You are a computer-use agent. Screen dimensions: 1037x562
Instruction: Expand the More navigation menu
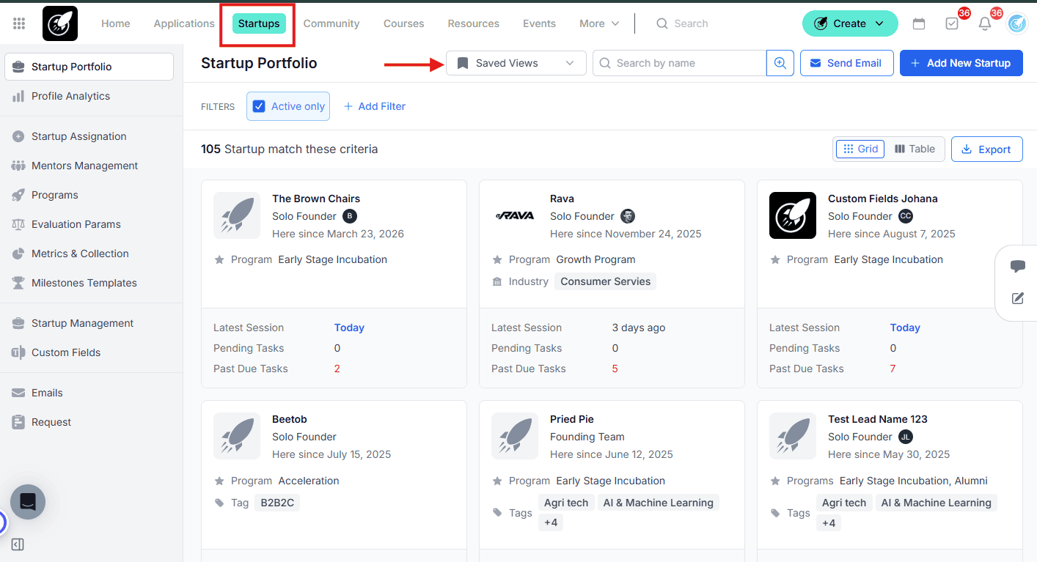[599, 23]
